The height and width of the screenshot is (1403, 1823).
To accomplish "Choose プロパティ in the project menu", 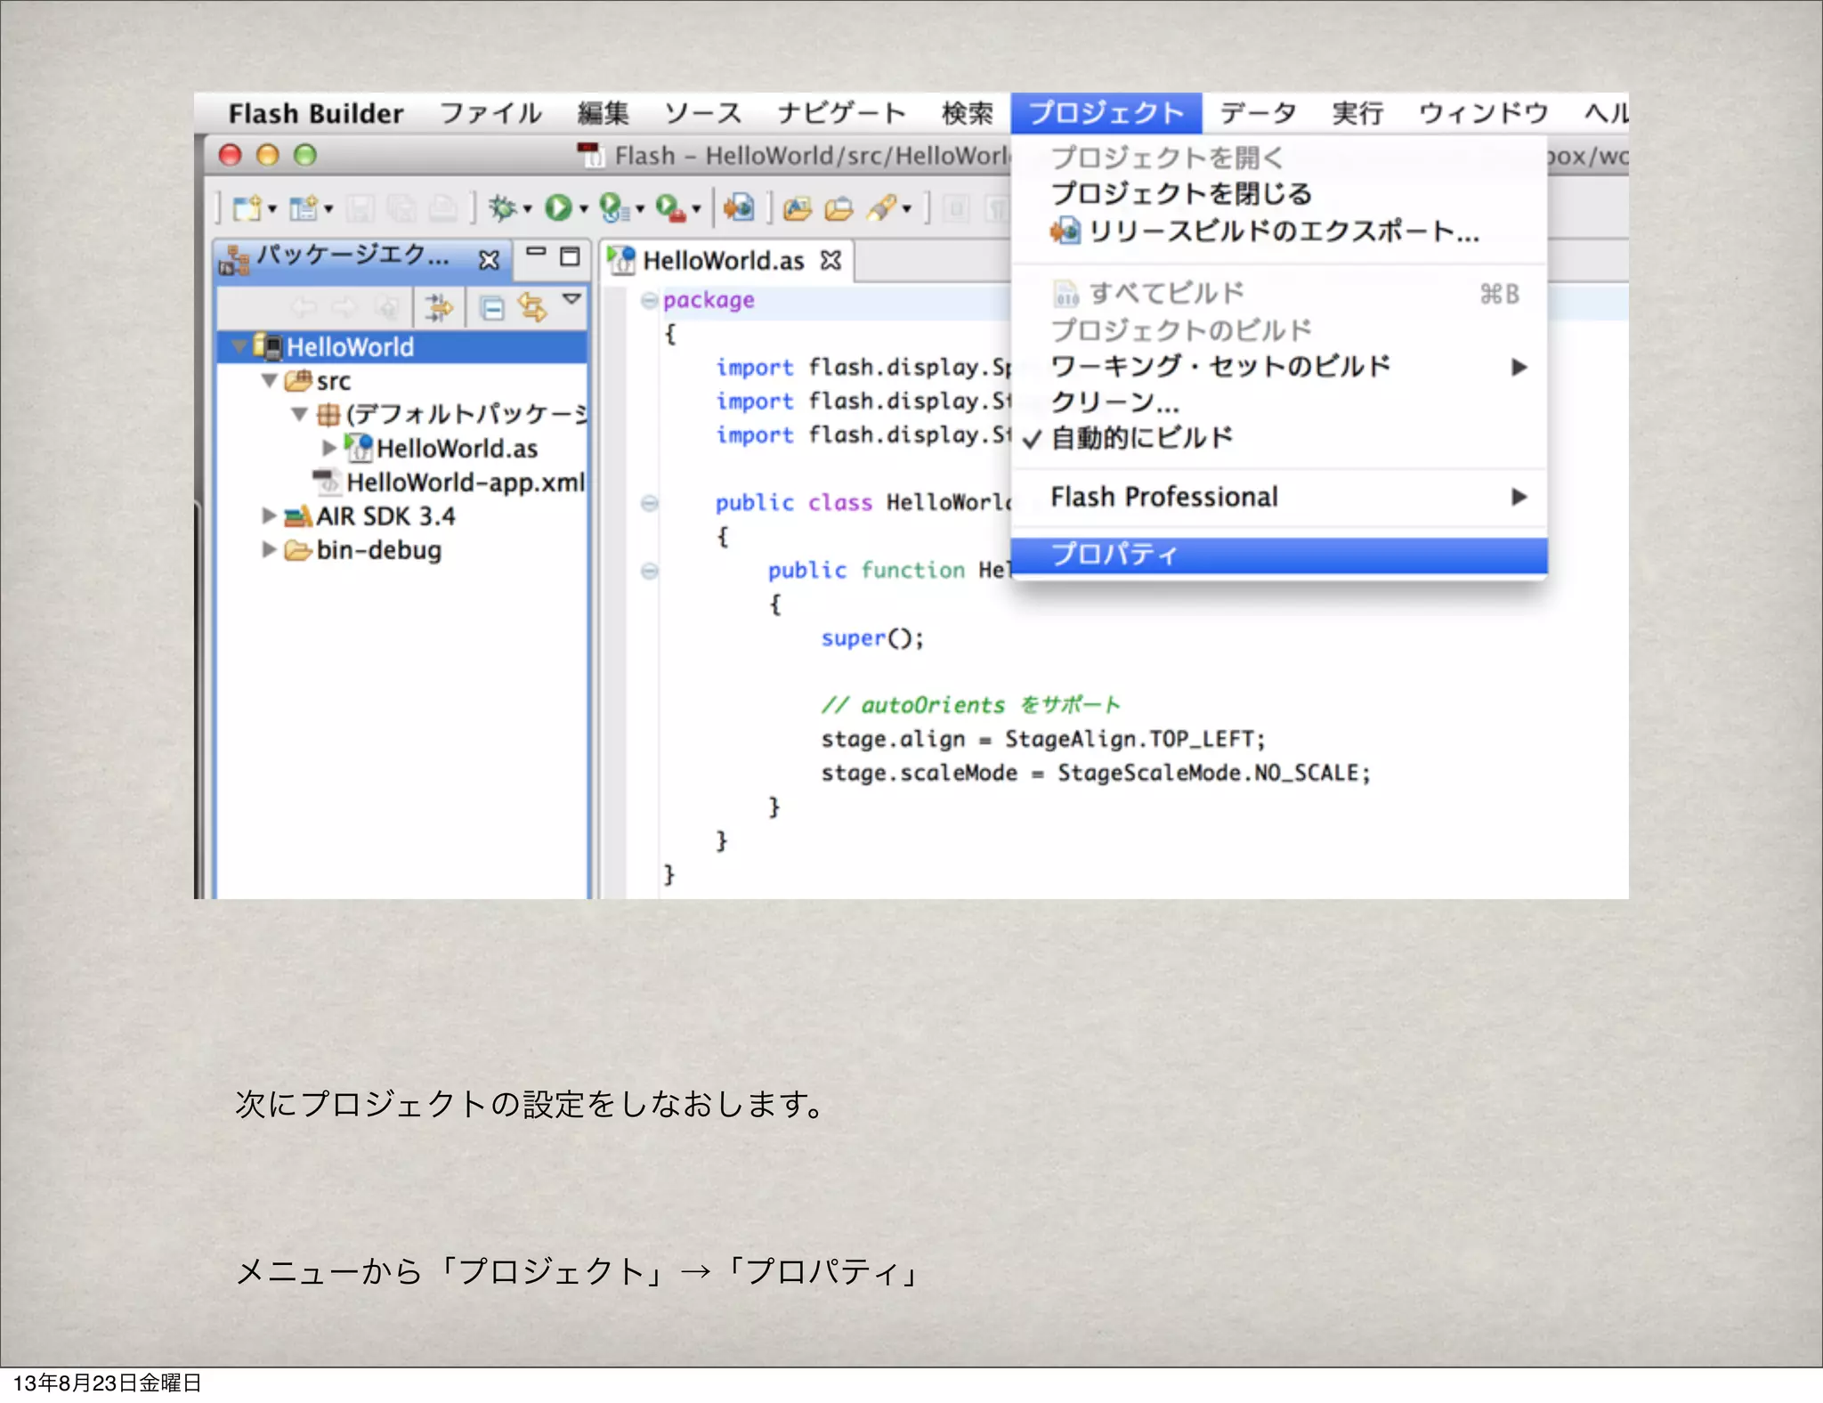I will pyautogui.click(x=1279, y=555).
